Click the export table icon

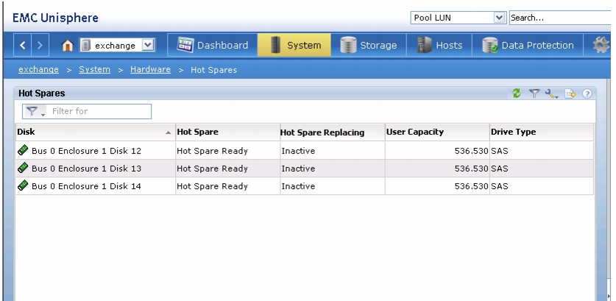[x=570, y=93]
